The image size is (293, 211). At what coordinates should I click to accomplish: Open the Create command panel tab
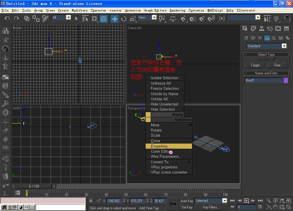coord(245,29)
